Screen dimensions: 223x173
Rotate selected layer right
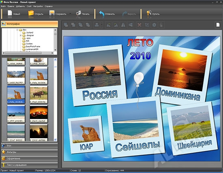[116, 25]
